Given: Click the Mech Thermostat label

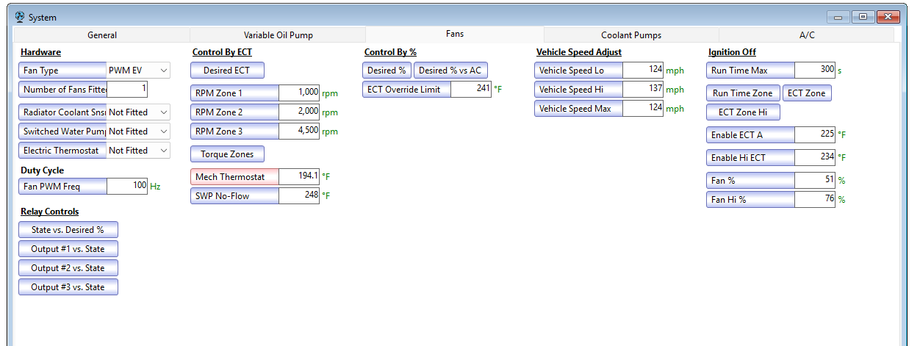Looking at the screenshot, I should tap(235, 177).
